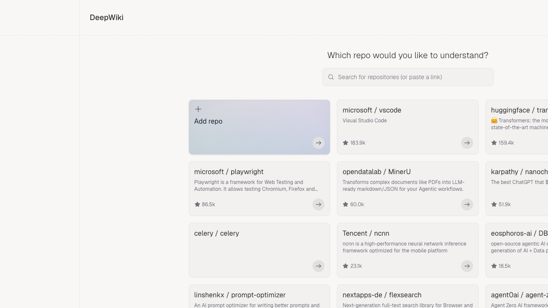Click arrow icon on microsoft / vscode card

[467, 143]
